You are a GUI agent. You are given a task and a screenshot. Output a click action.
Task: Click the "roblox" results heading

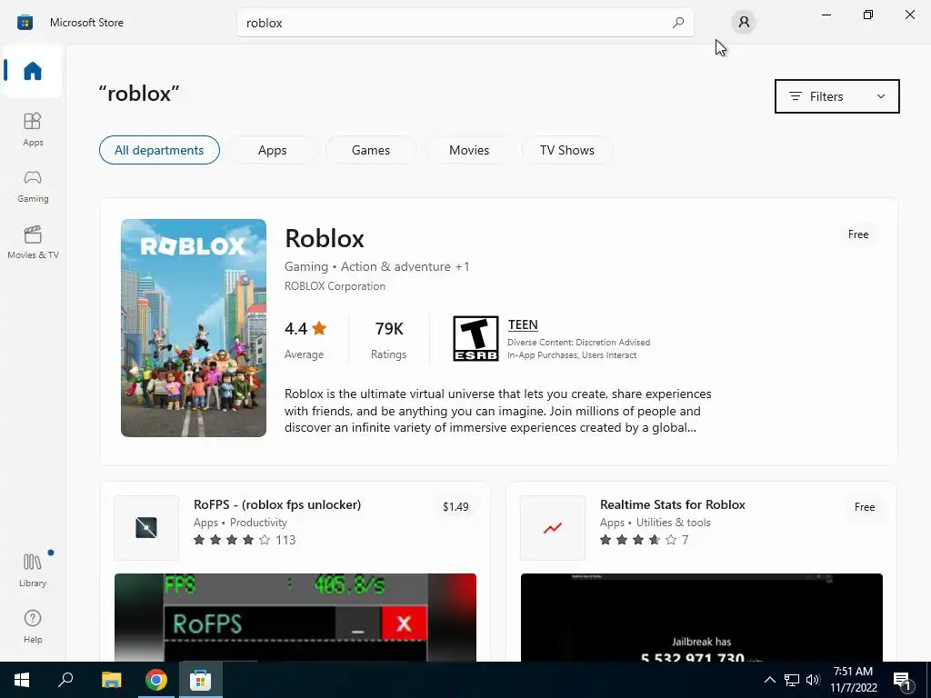(139, 94)
